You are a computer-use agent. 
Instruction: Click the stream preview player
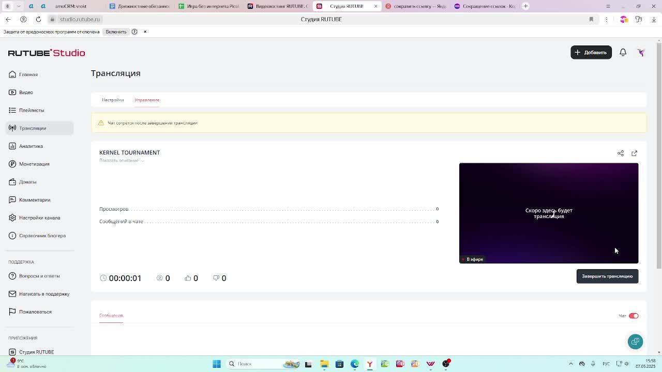coord(549,213)
